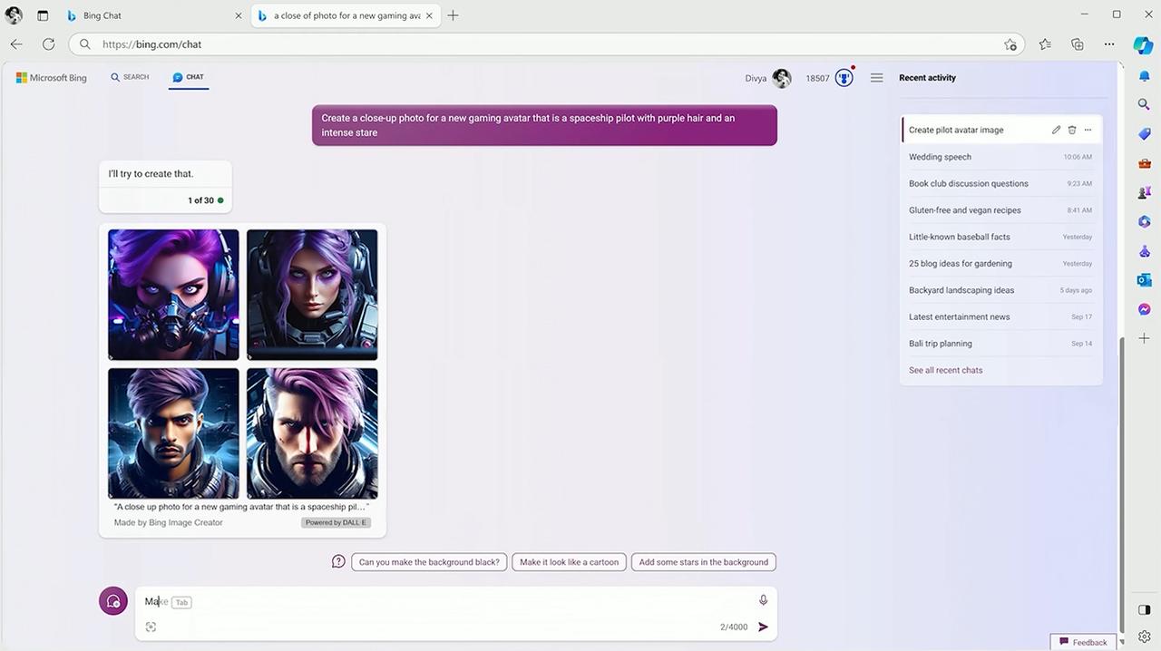This screenshot has width=1161, height=651.
Task: Add a new sidebar app with plus icon
Action: [x=1144, y=338]
